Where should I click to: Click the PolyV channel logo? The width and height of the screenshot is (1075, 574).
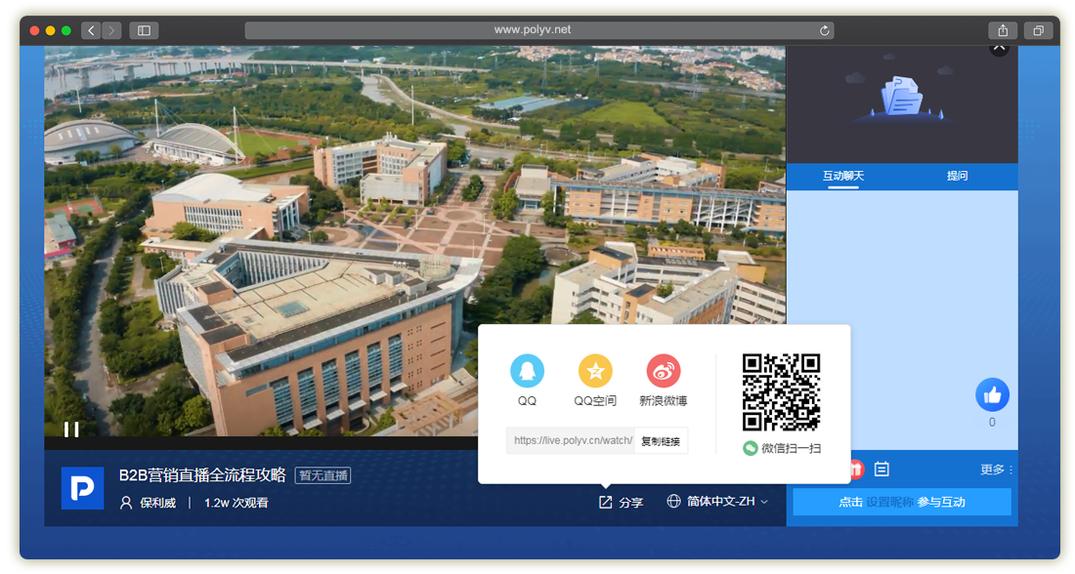82,488
